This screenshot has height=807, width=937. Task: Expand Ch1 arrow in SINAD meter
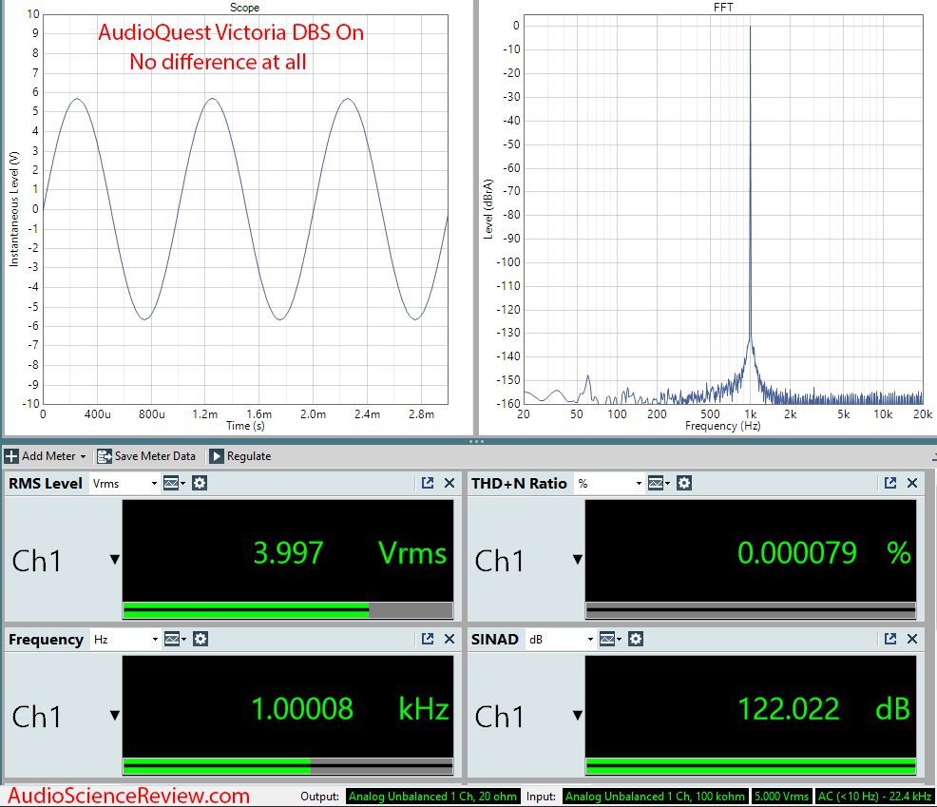coord(577,716)
